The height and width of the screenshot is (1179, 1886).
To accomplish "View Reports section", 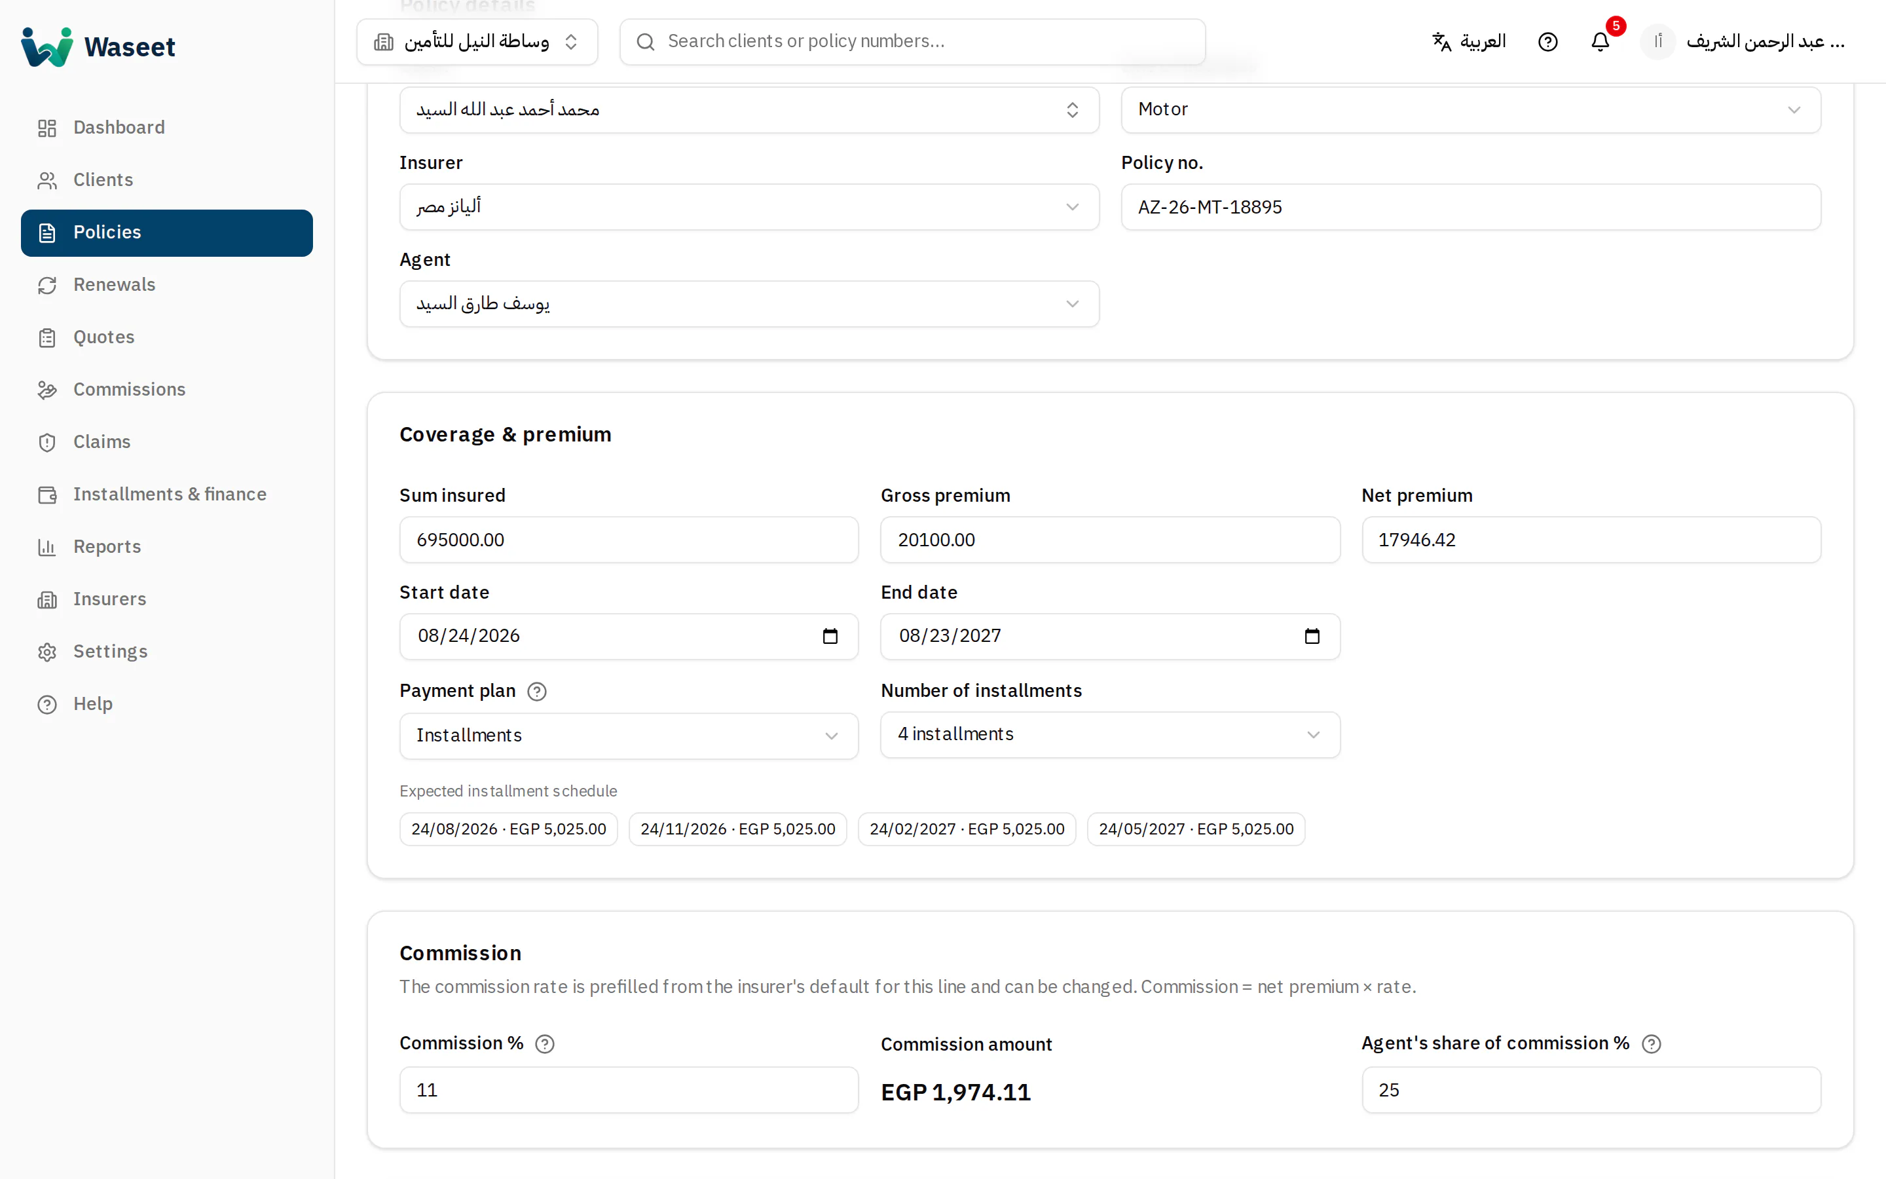I will click(167, 547).
